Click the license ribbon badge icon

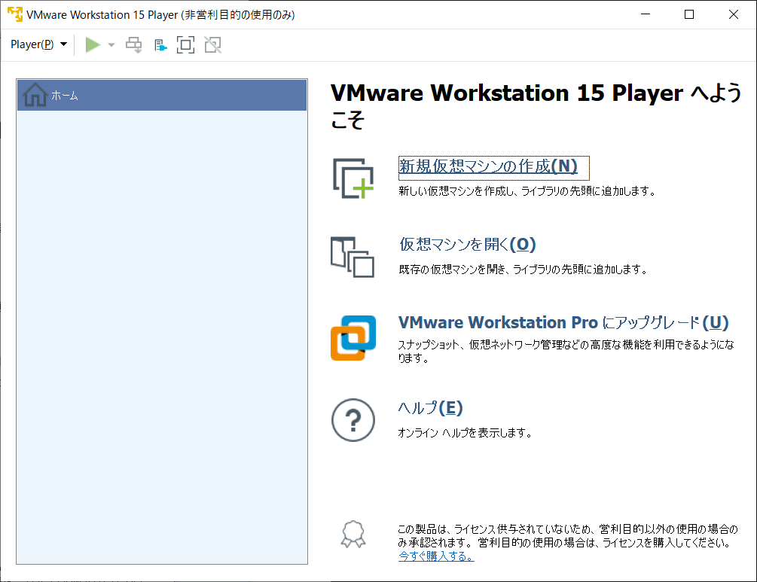click(353, 534)
